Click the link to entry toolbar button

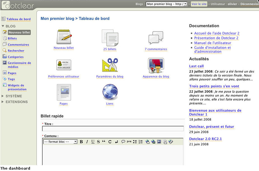coord(165,142)
